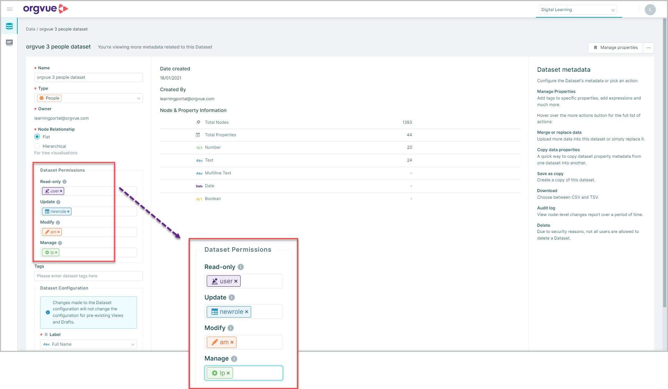Click the Merge or replace data heading

click(x=559, y=132)
